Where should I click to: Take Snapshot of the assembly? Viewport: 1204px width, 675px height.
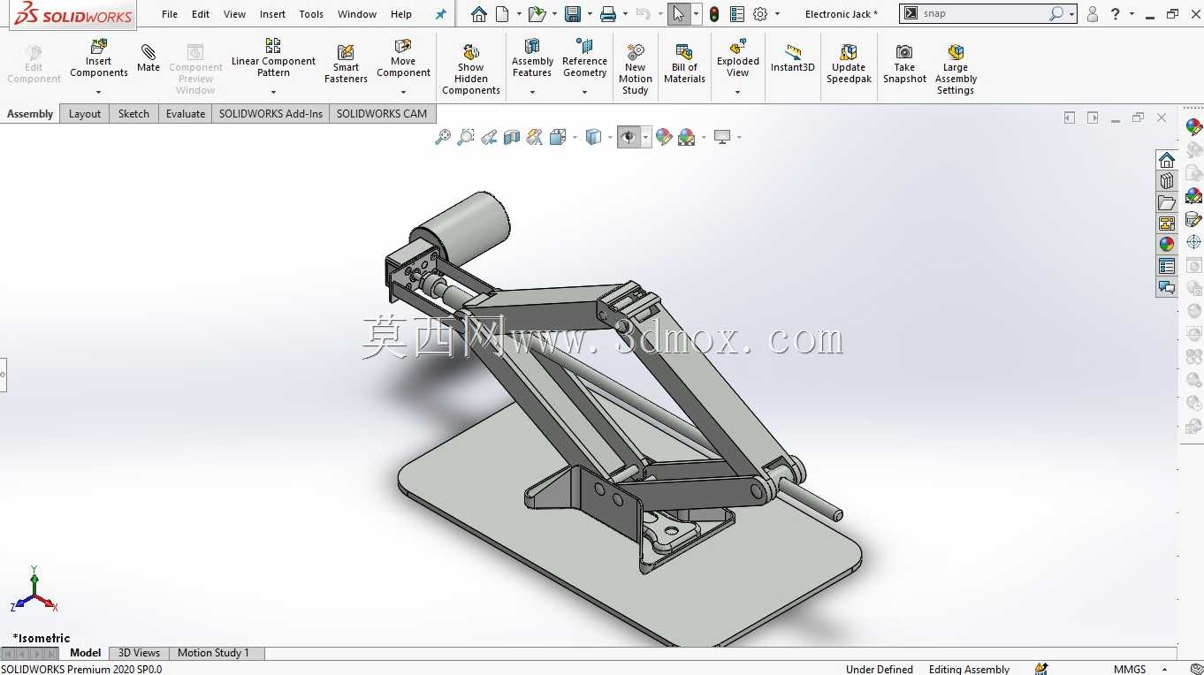904,64
